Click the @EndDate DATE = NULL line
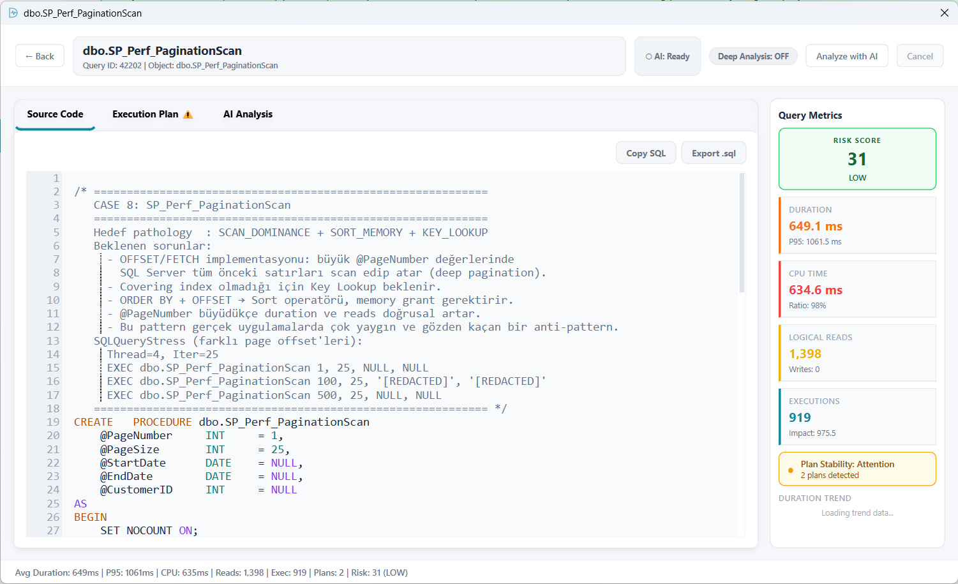The width and height of the screenshot is (958, 584). pyautogui.click(x=202, y=476)
